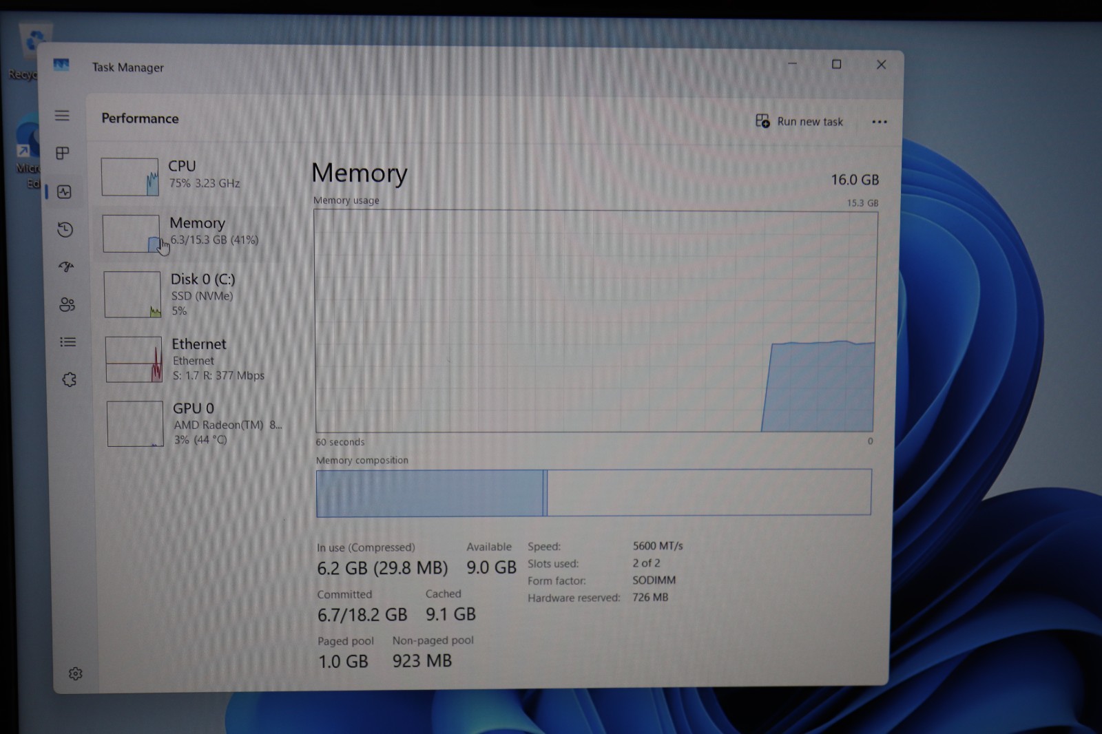Click the "9.1 GB" cached value
Screen dimensions: 1102x734
pyautogui.click(x=450, y=614)
